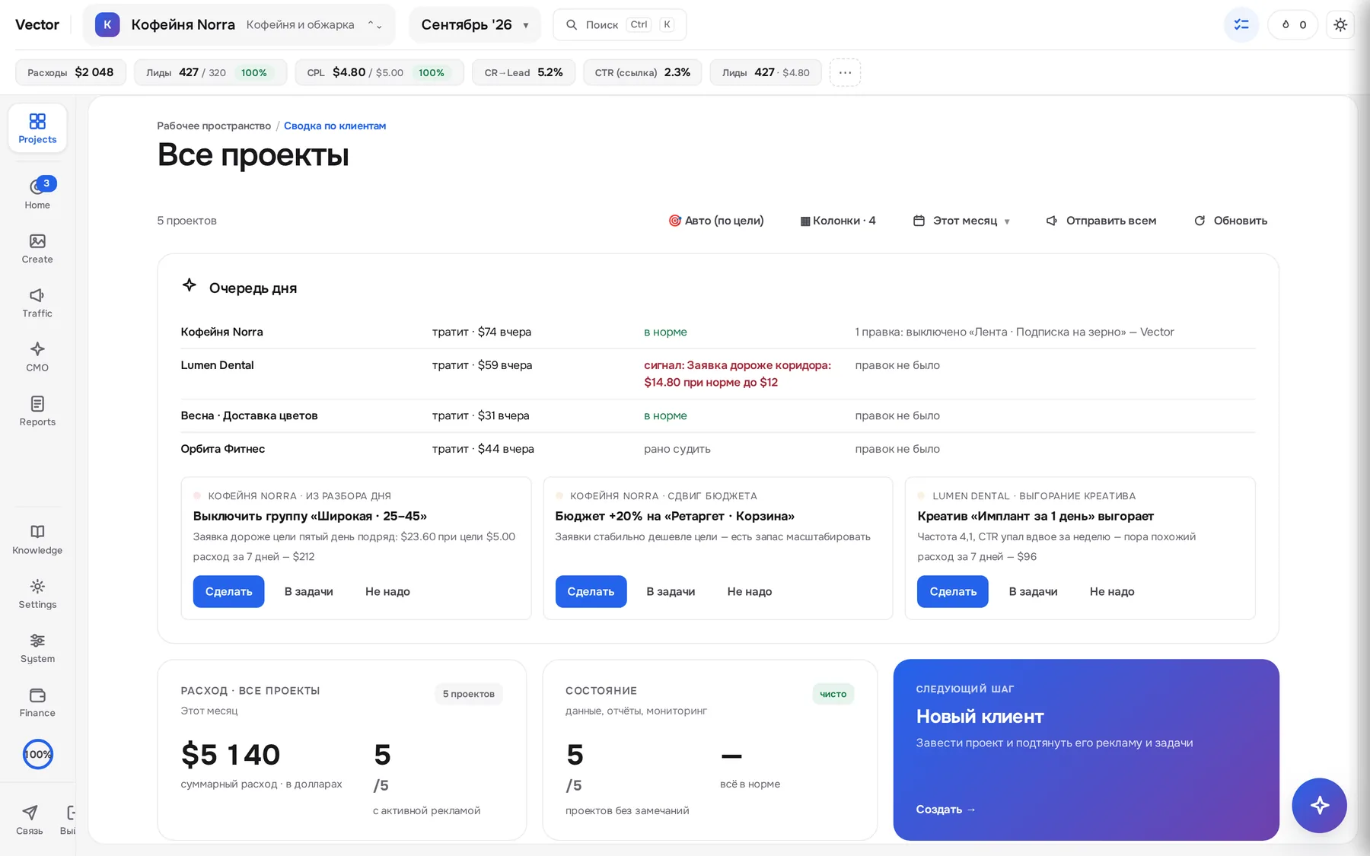Open the Settings gear in sidebar
The width and height of the screenshot is (1370, 856).
coord(37,586)
